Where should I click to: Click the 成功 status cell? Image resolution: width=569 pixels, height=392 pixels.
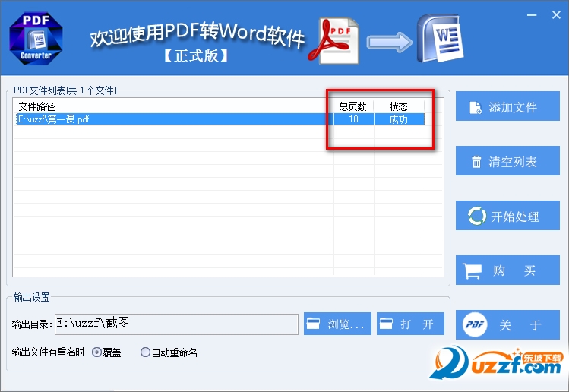399,119
